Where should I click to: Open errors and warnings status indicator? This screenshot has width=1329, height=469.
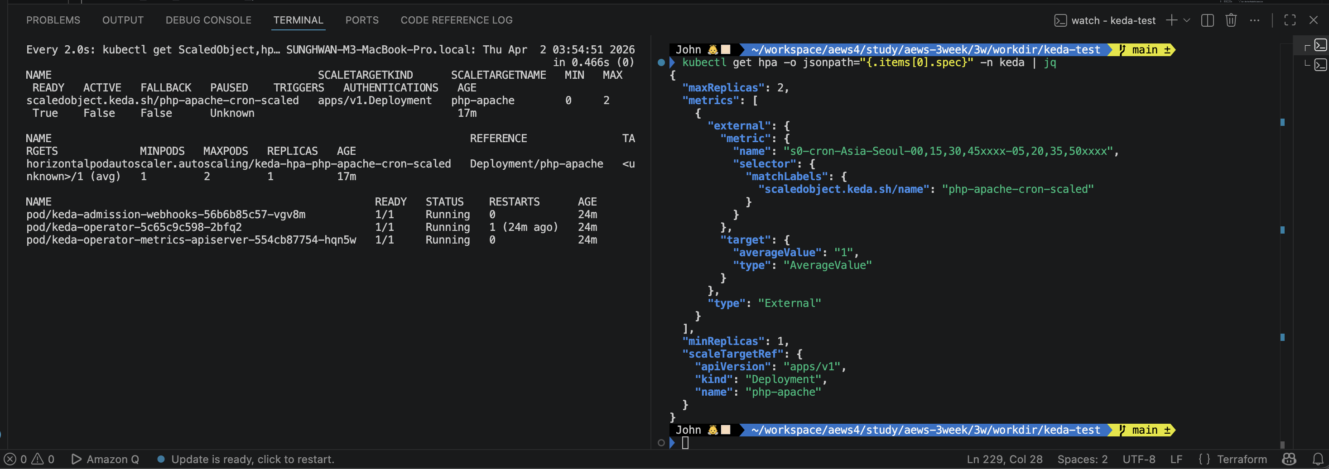(x=29, y=459)
